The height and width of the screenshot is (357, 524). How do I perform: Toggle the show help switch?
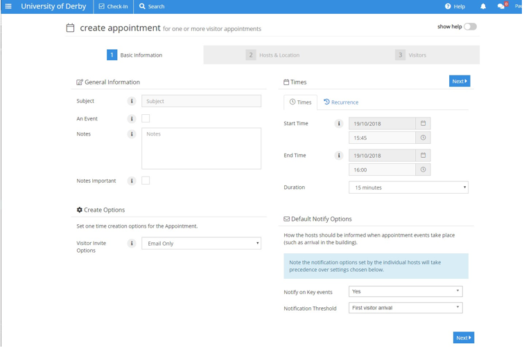(470, 27)
